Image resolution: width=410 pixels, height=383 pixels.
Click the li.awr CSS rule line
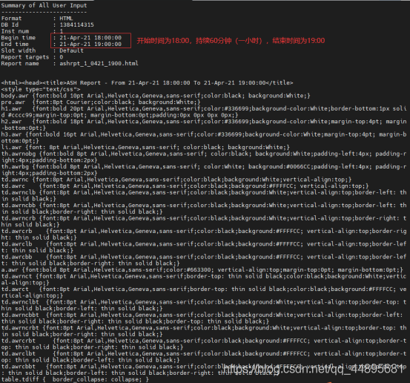click(x=145, y=148)
